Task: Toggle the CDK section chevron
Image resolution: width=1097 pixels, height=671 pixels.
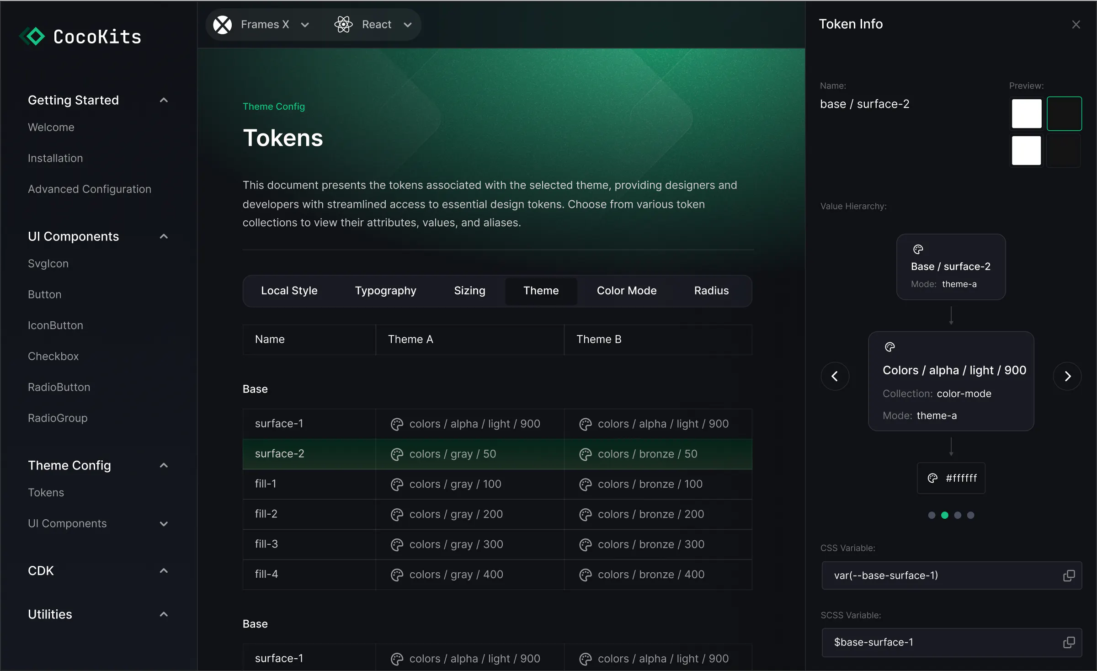Action: tap(164, 570)
